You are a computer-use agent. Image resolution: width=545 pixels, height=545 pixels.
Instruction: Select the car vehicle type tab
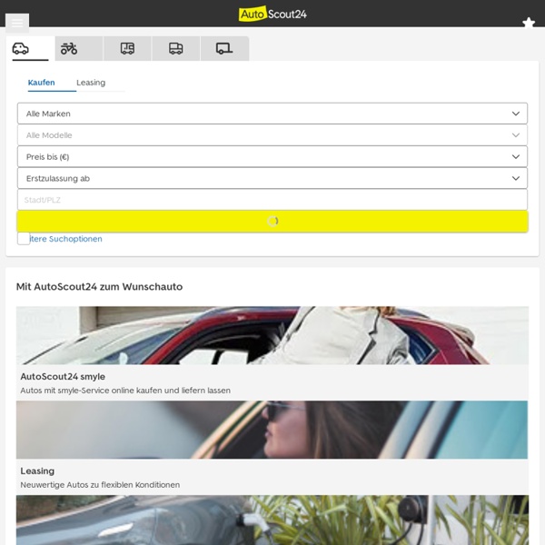pos(21,48)
